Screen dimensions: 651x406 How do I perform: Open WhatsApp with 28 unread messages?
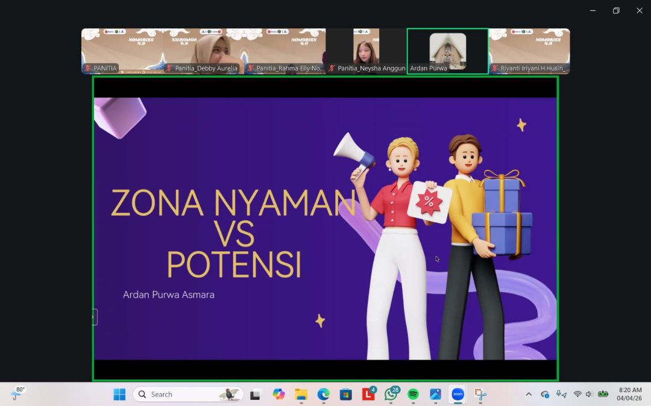coord(391,395)
